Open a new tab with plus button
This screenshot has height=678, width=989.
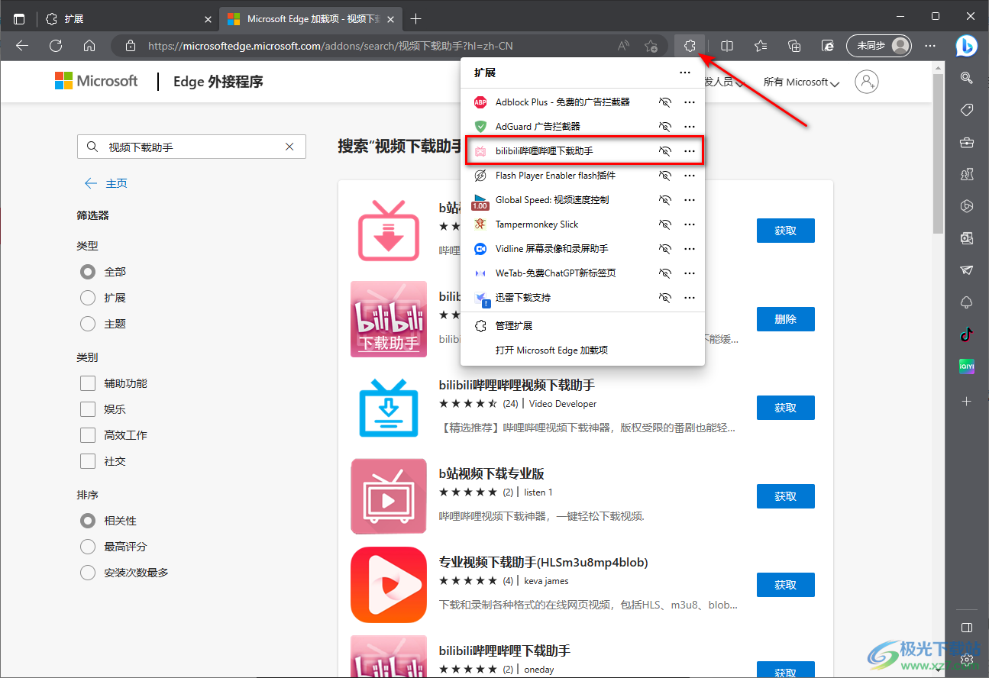(415, 18)
